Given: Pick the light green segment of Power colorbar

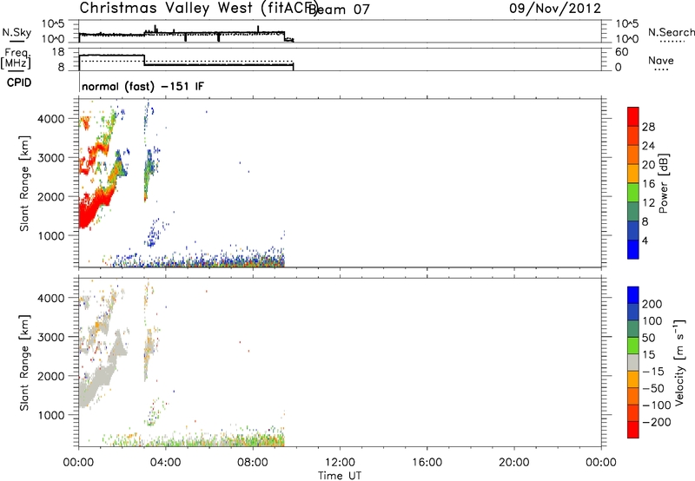Looking at the screenshot, I should pos(633,193).
